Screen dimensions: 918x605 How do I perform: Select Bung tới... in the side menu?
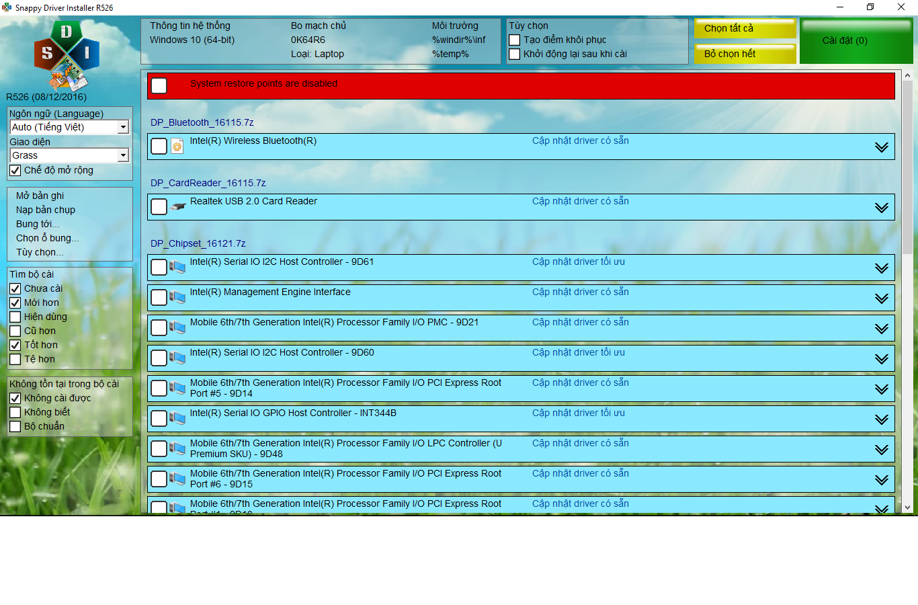pyautogui.click(x=38, y=224)
